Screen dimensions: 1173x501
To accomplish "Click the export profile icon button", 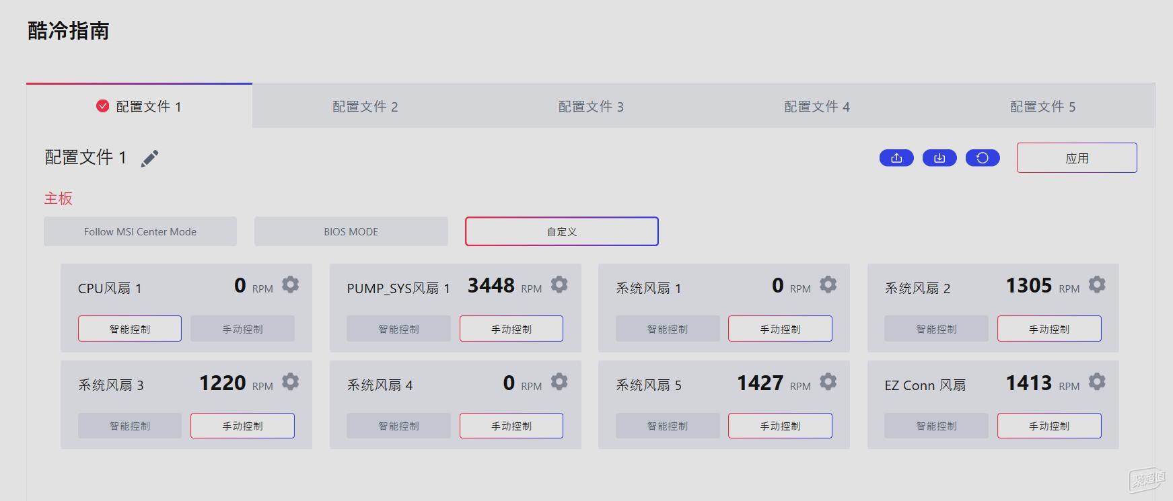I will click(x=896, y=158).
